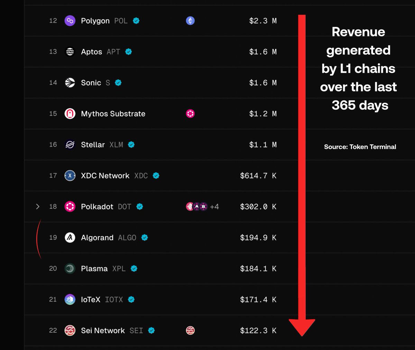The height and width of the screenshot is (350, 415).
Task: Select the Polkadot badge next to Mythos Substrate
Action: [x=190, y=114]
